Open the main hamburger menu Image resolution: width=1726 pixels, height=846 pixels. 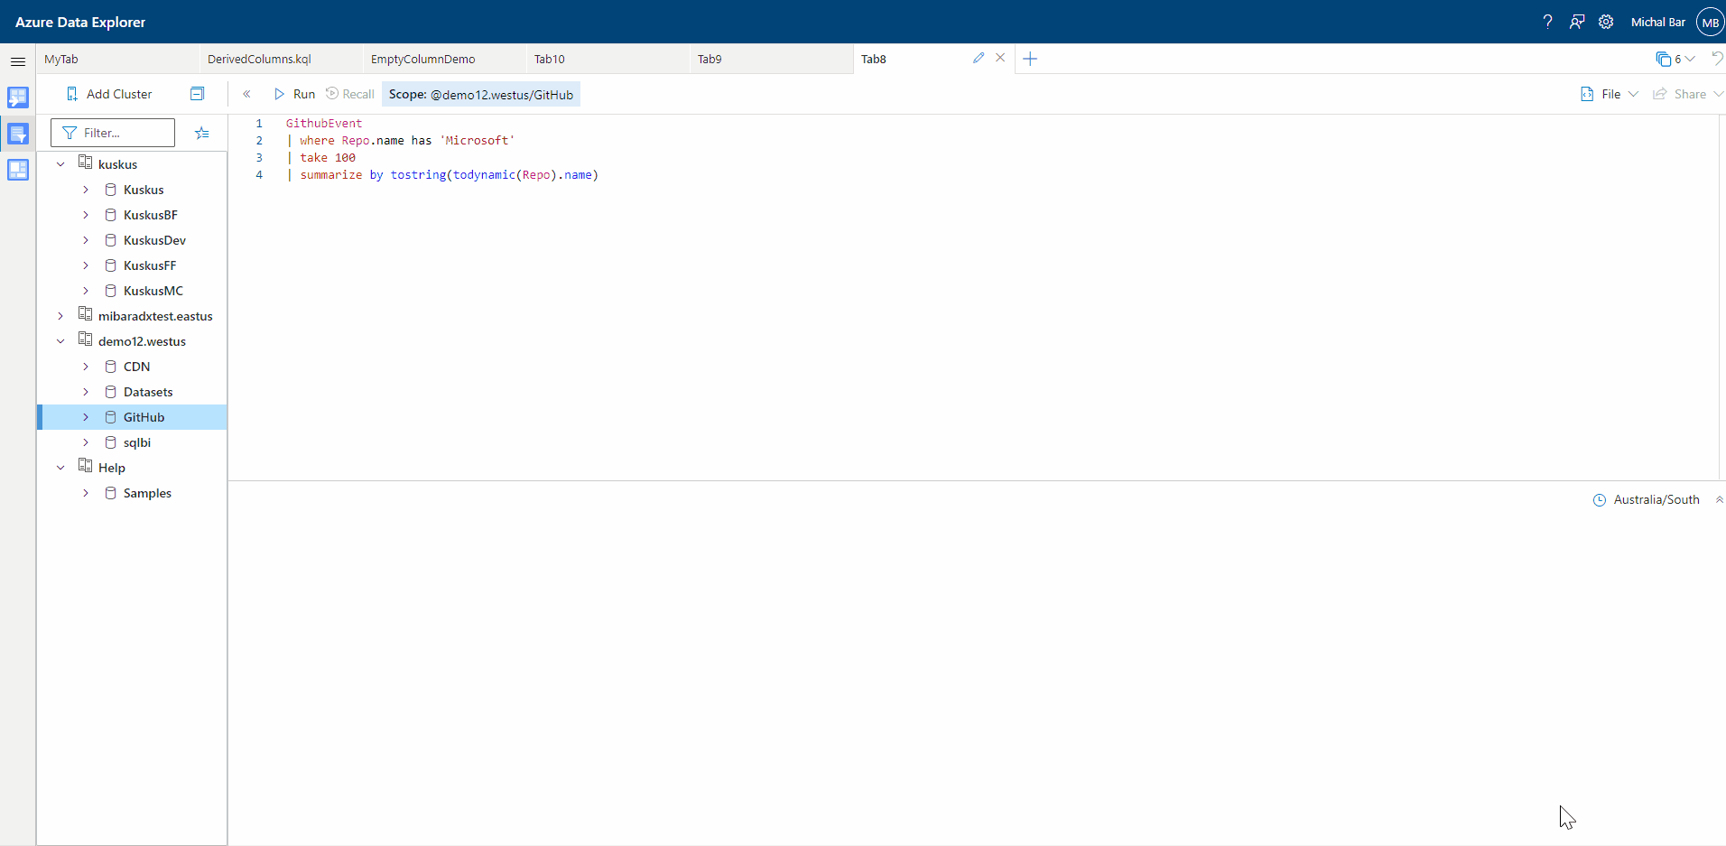coord(18,61)
